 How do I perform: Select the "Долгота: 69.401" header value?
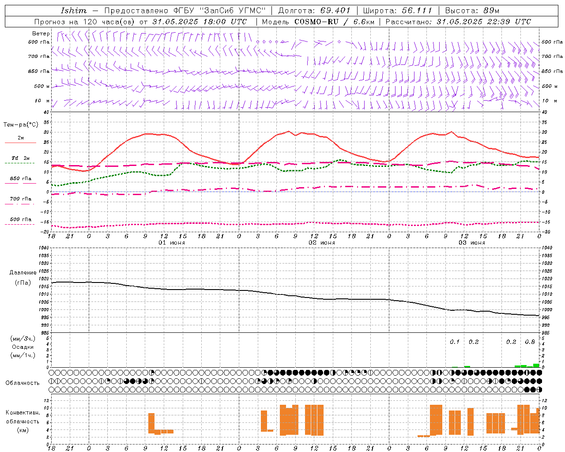click(x=314, y=11)
